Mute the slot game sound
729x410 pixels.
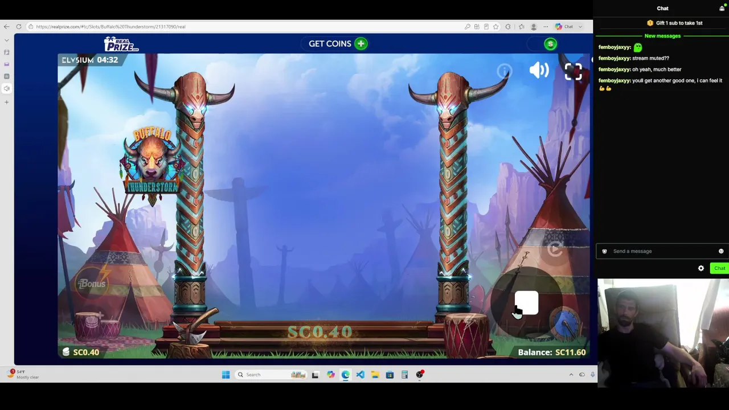(539, 71)
